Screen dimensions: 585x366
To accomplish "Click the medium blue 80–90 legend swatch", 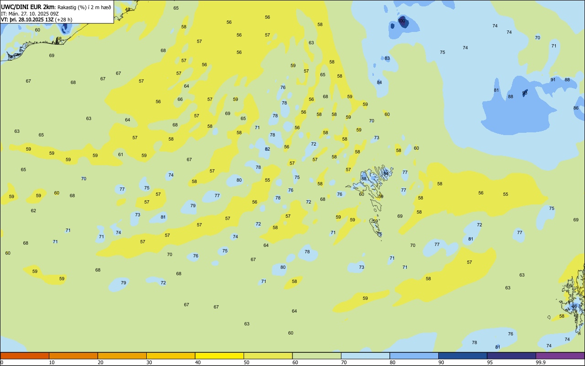I will 414,356.
